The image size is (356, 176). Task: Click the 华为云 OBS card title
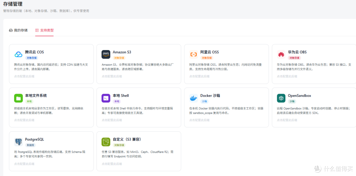point(297,52)
